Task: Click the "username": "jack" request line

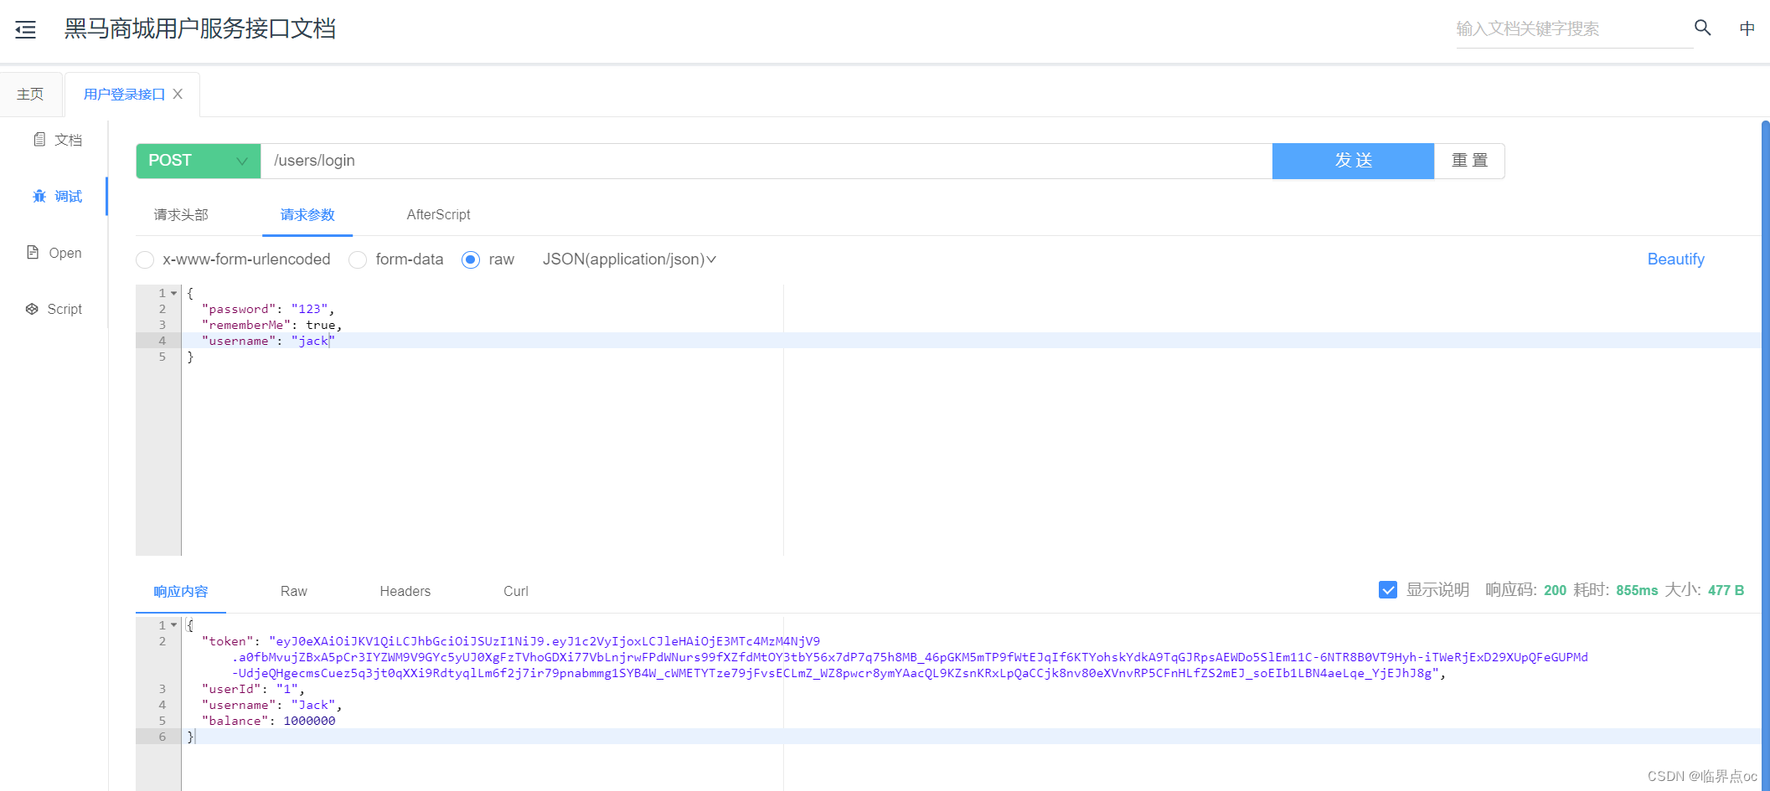Action: point(268,341)
